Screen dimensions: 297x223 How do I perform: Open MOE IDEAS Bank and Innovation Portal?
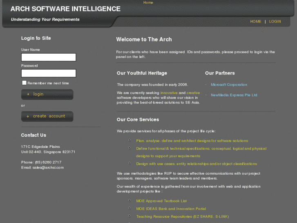coord(171,209)
